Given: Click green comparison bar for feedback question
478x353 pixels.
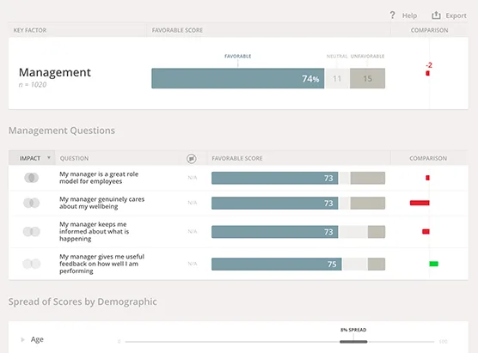Looking at the screenshot, I should pyautogui.click(x=434, y=264).
